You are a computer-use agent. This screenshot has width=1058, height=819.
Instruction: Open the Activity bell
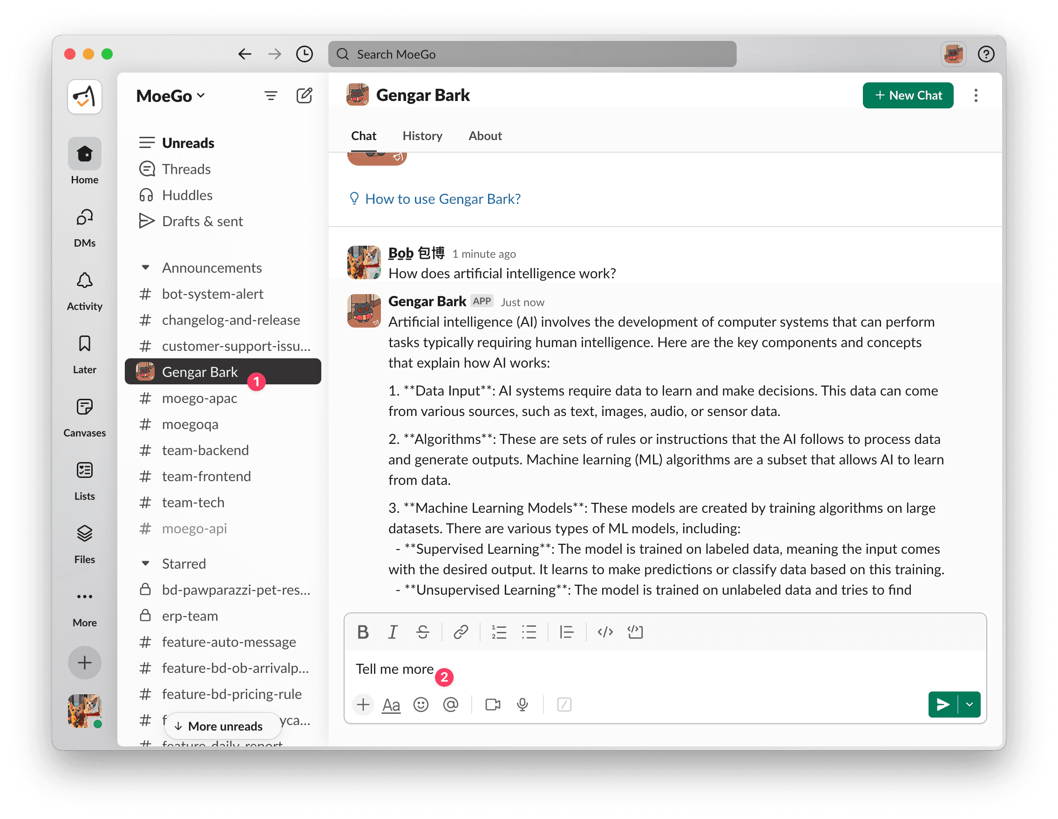tap(84, 291)
